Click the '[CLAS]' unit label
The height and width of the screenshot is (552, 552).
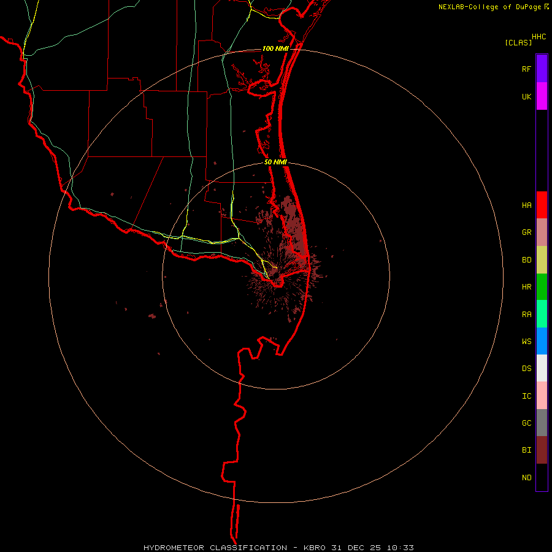(518, 42)
